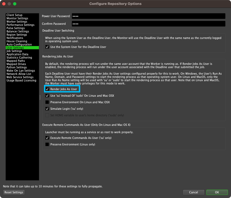The image size is (231, 198).
Task: Click Execute Remote Commands As User heading
Action: (x=86, y=125)
